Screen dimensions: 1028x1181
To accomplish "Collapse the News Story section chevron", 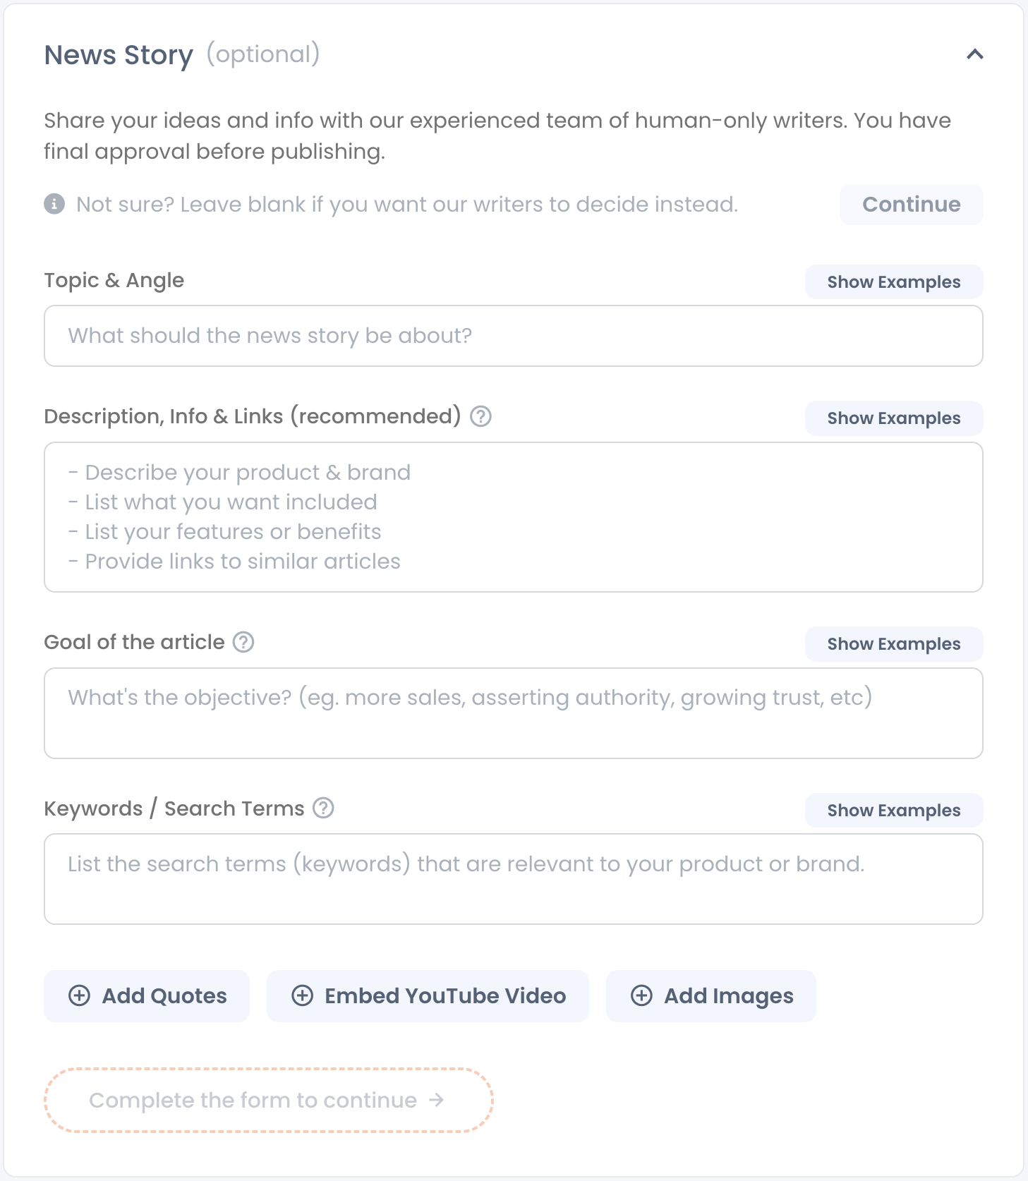I will [x=974, y=54].
